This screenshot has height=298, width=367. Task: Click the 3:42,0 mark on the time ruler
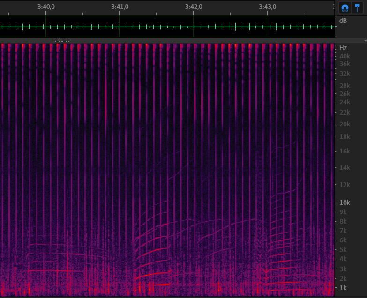coord(194,7)
